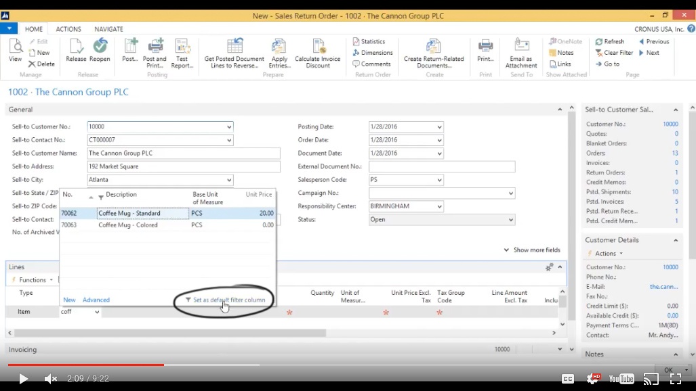
Task: Click Calculate Invoice Discount icon
Action: tap(317, 53)
